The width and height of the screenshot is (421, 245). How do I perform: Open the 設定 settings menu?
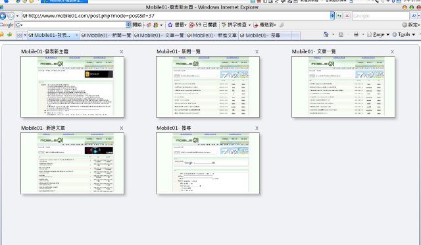point(411,25)
